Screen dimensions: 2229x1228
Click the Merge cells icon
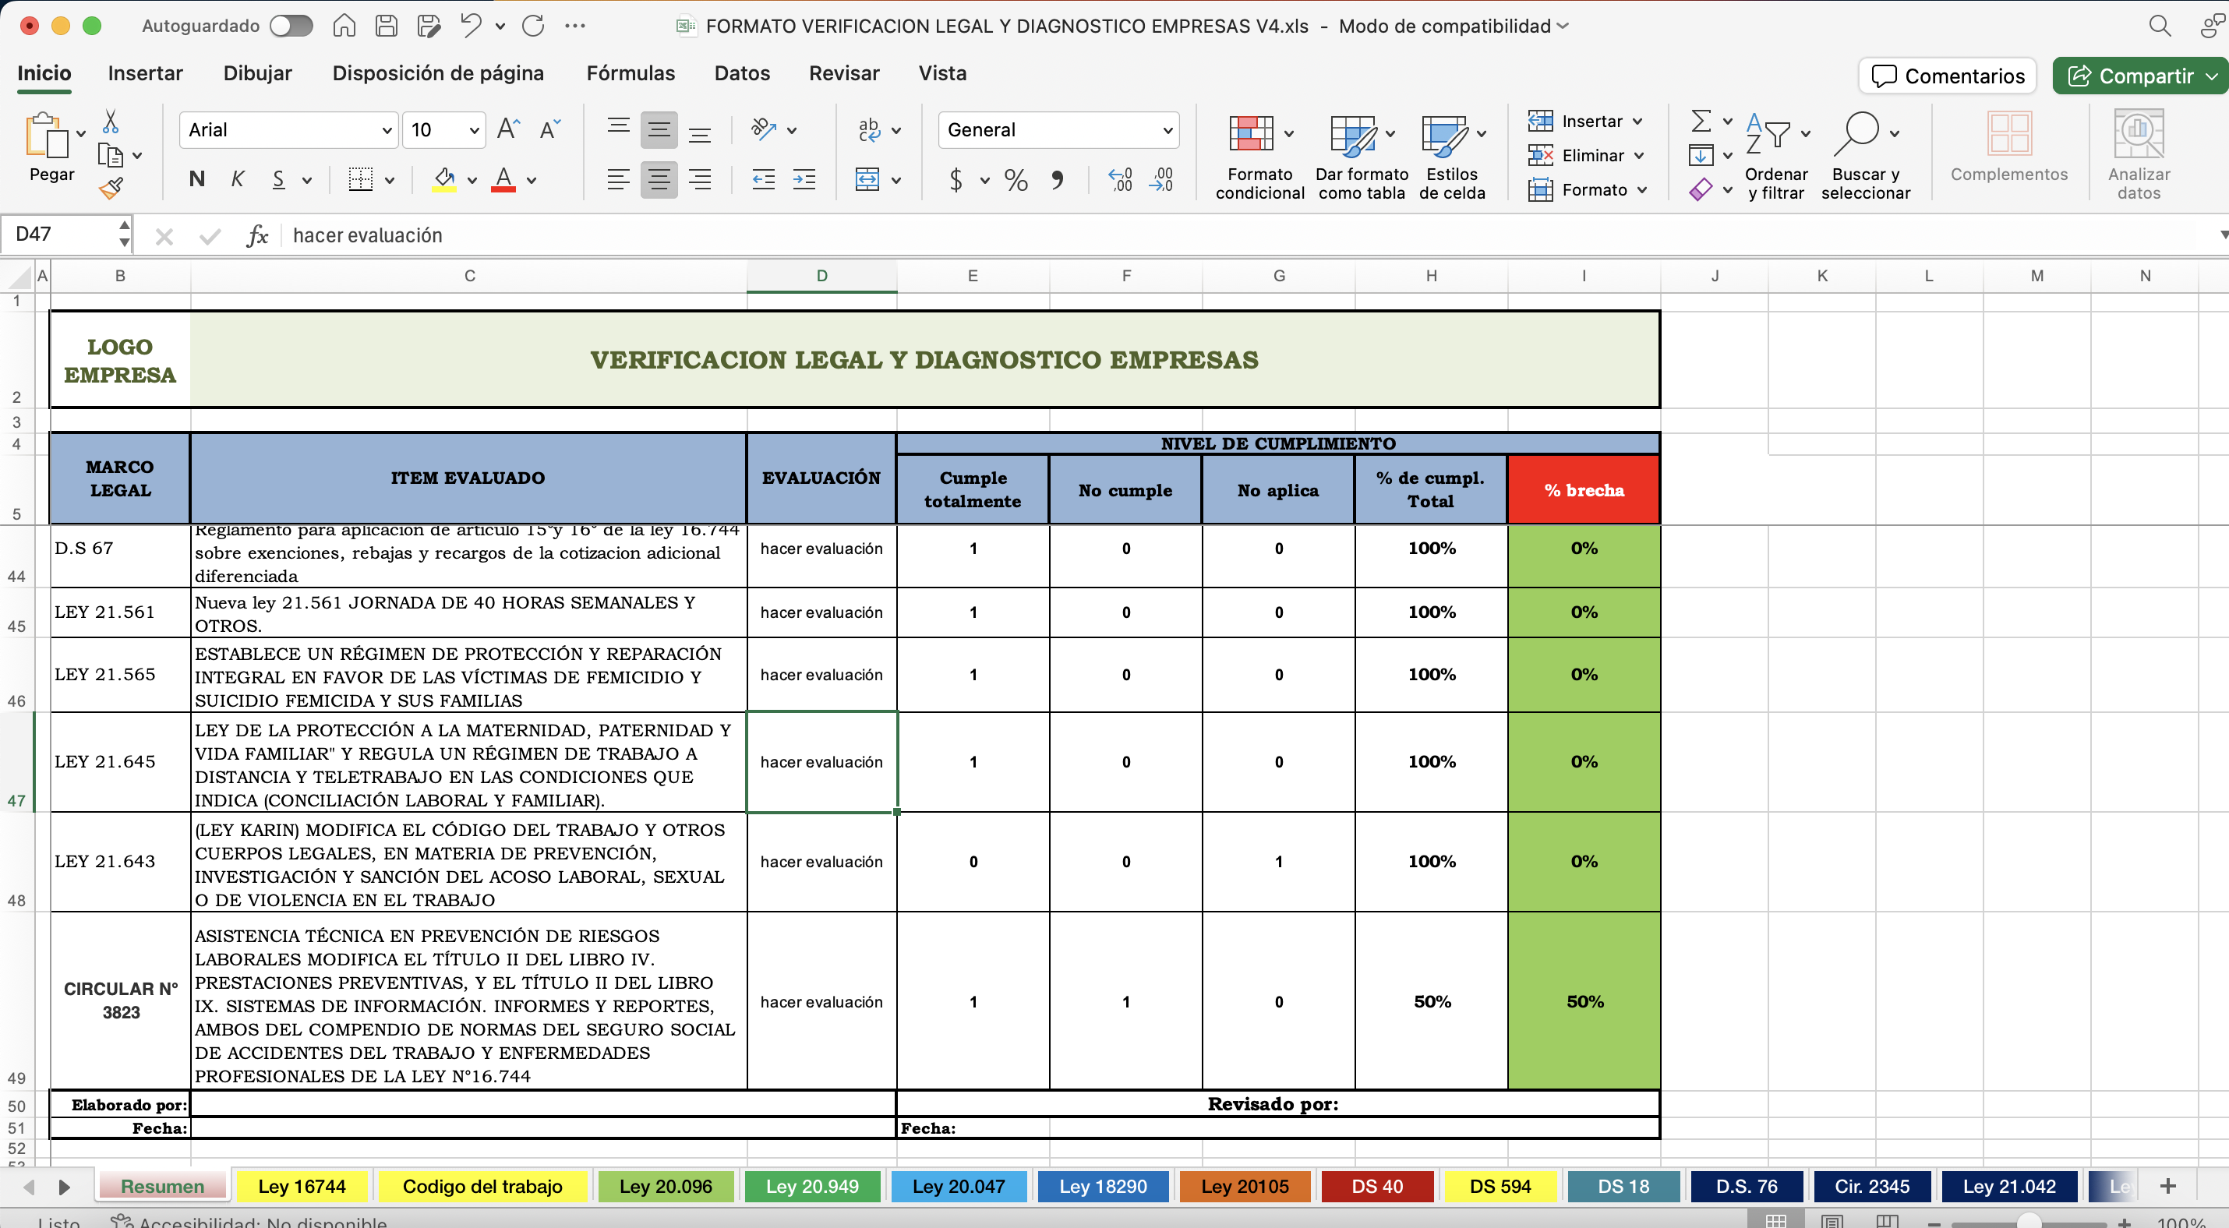coord(867,179)
